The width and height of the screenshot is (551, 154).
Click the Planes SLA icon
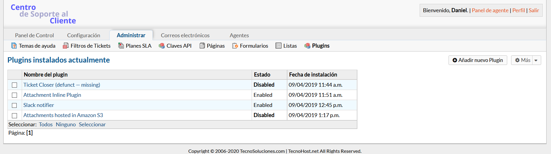click(x=121, y=46)
